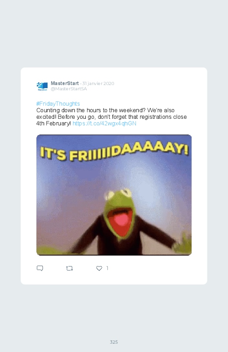Click the 'We're also' tweet text

pos(161,110)
